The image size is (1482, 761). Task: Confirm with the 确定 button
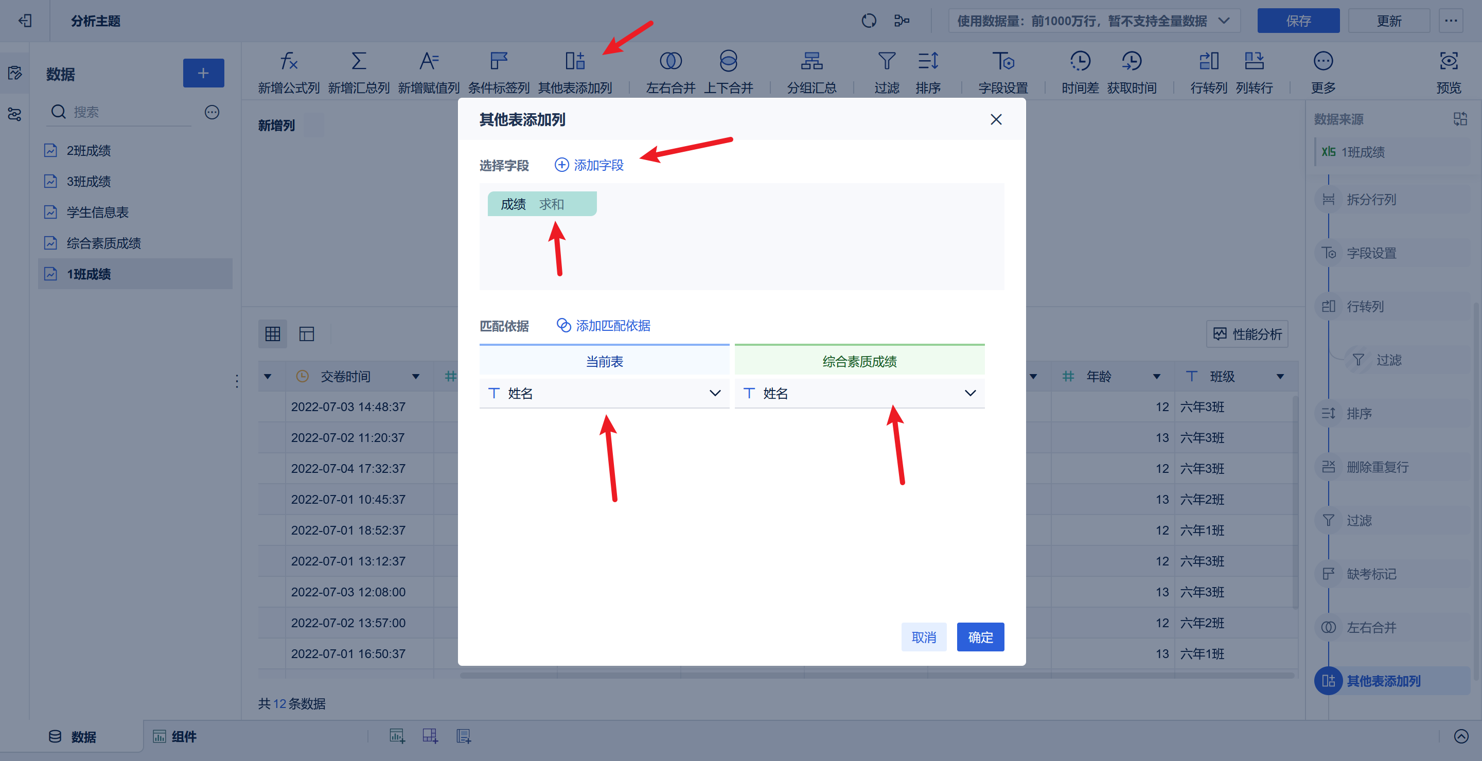tap(980, 637)
